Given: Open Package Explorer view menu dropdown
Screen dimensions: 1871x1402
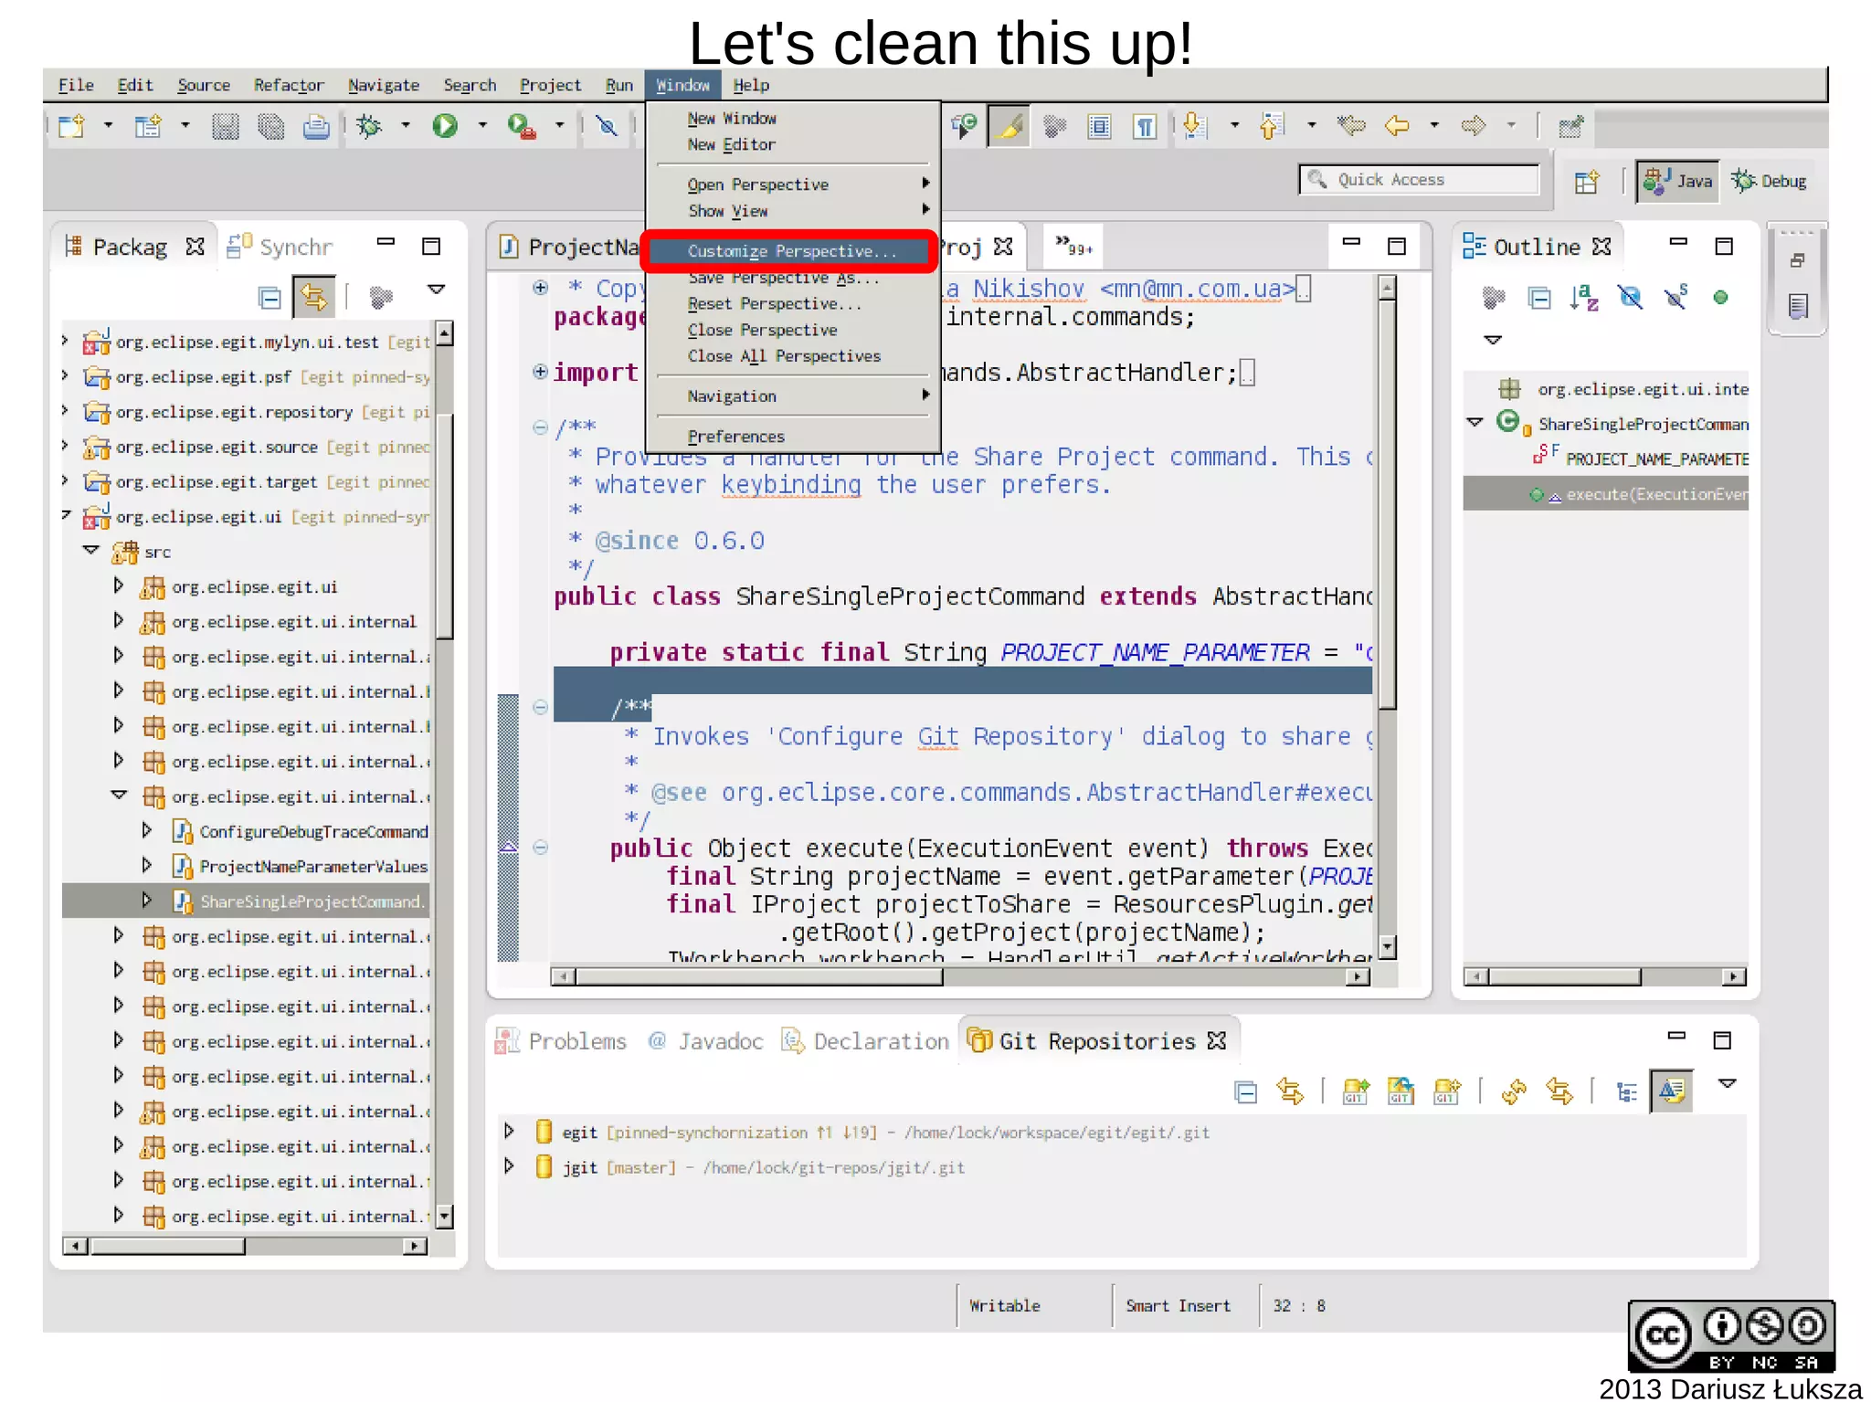Looking at the screenshot, I should pos(436,290).
